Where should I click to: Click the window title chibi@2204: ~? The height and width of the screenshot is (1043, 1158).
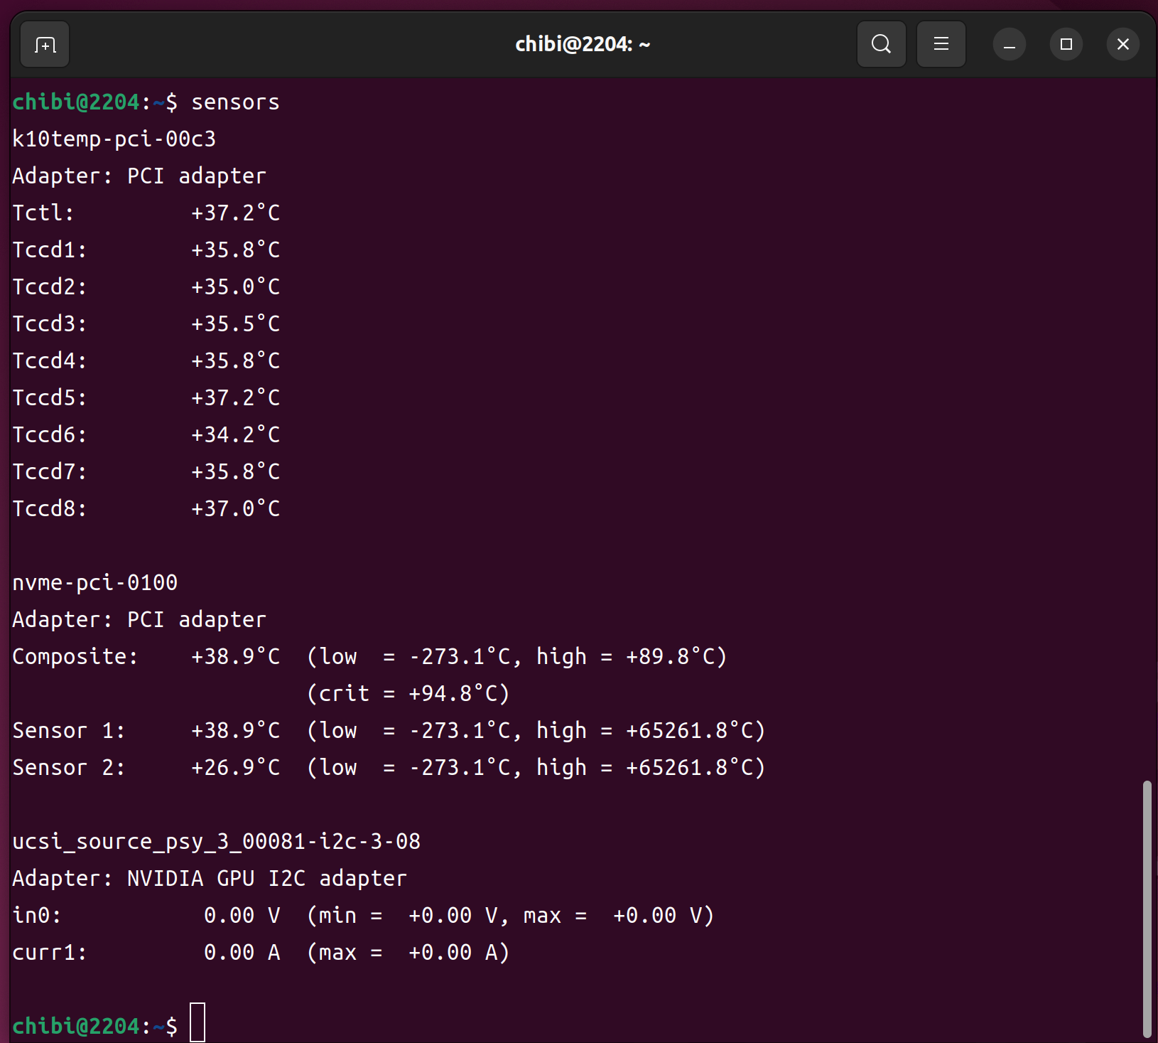[582, 45]
